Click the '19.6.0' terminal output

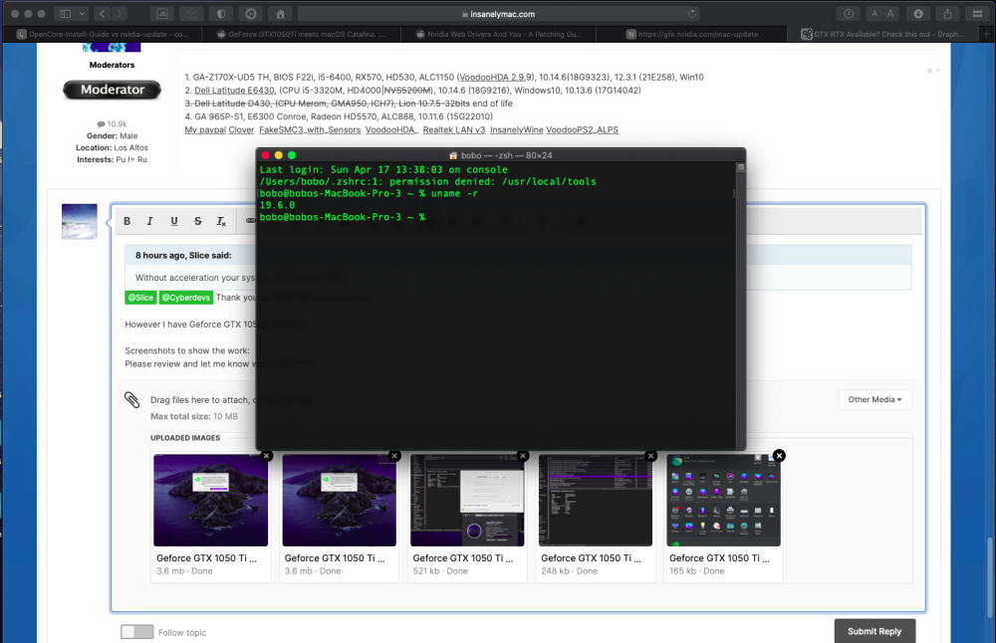[x=277, y=205]
